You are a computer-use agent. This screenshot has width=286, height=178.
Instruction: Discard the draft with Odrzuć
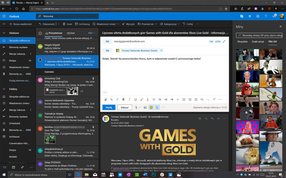125,108
